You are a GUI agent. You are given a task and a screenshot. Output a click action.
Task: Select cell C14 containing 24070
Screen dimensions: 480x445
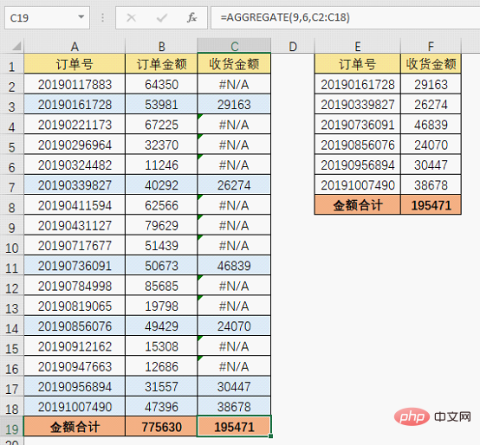234,326
